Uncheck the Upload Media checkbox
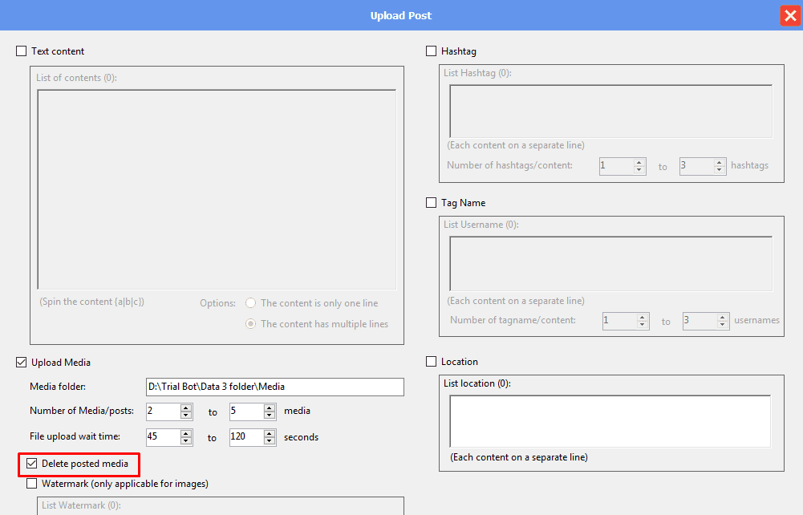Image resolution: width=803 pixels, height=515 pixels. [22, 363]
